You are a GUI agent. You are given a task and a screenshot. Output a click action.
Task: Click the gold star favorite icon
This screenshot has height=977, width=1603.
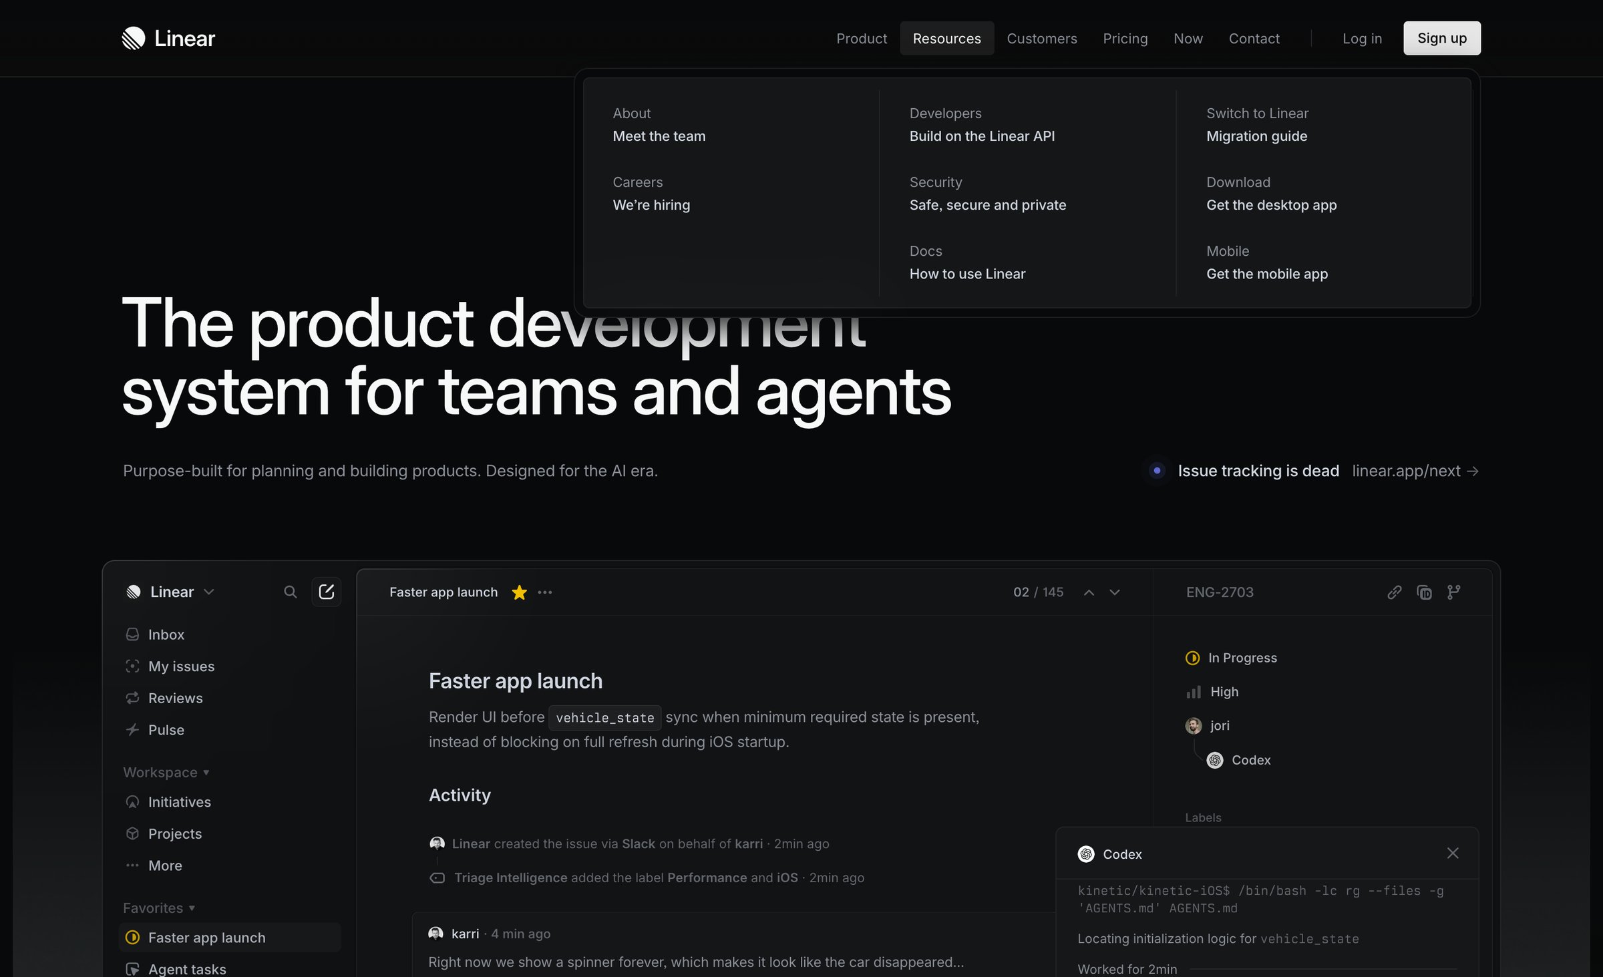[x=519, y=592]
